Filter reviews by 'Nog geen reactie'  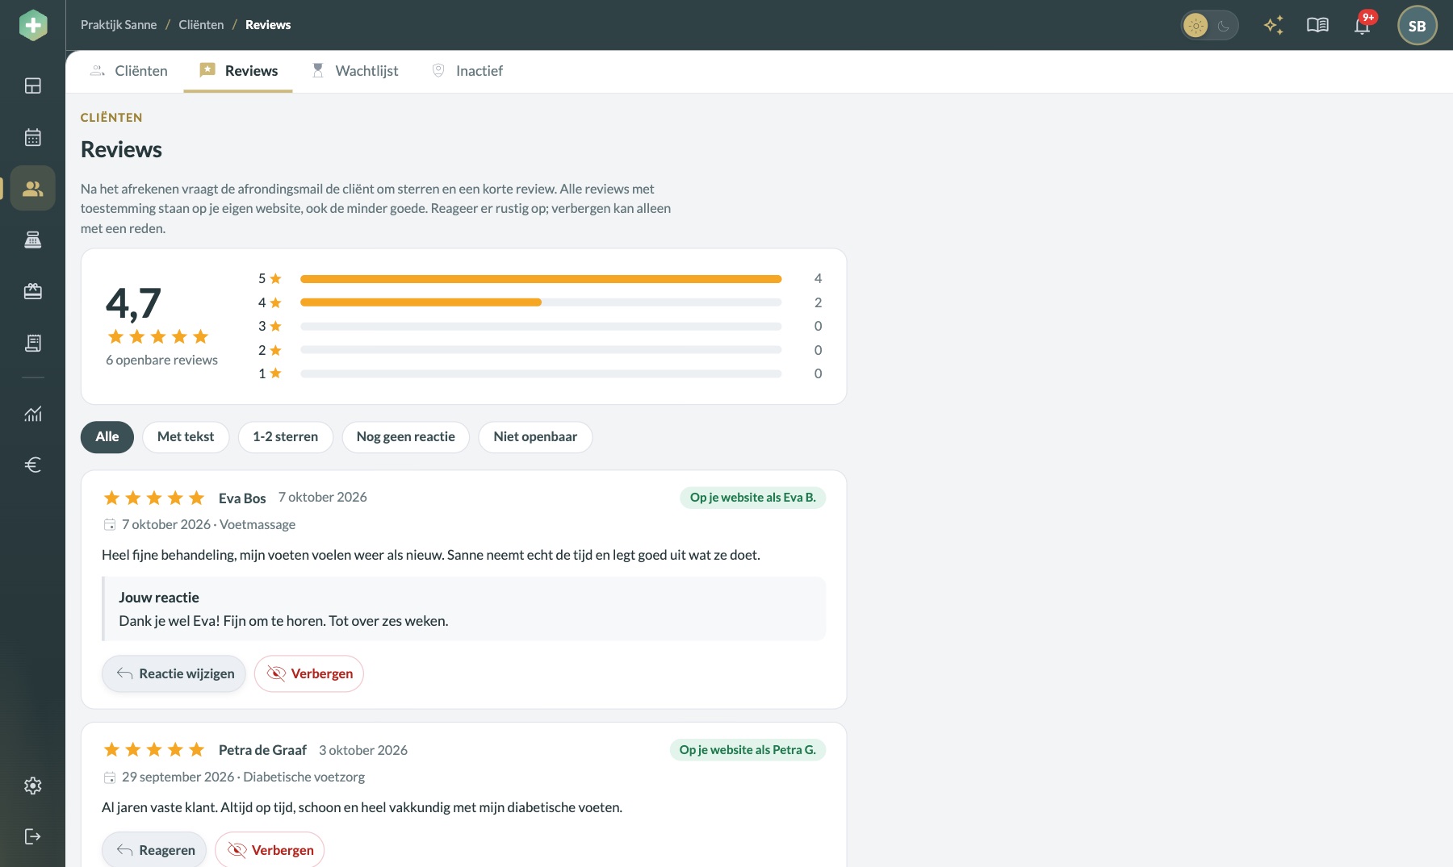pyautogui.click(x=405, y=437)
